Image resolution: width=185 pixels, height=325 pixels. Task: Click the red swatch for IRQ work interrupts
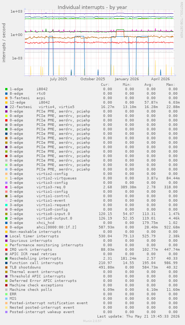tap(6, 250)
